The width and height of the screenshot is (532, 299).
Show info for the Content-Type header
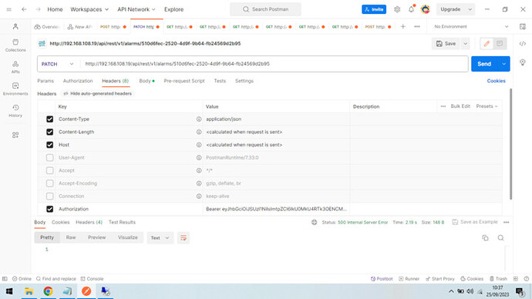coord(199,119)
